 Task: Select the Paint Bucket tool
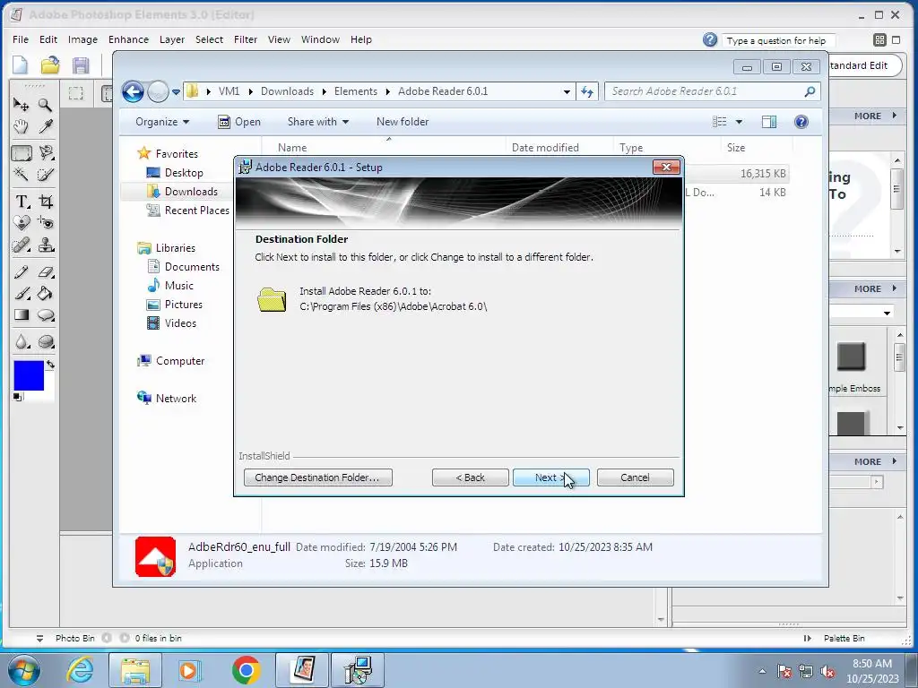46,293
